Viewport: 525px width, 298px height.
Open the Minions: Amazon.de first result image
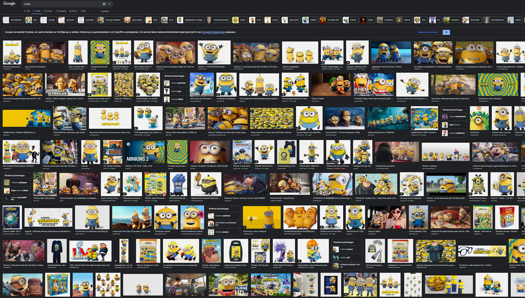tap(12, 52)
